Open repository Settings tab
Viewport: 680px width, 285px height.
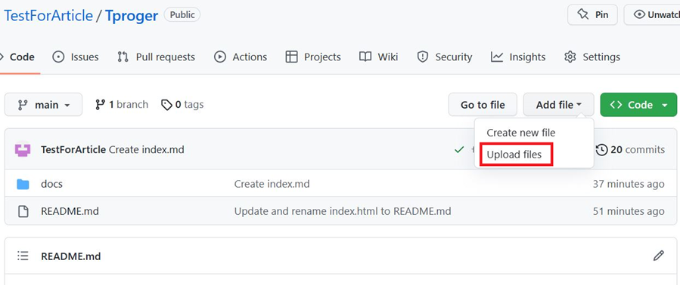click(x=592, y=57)
